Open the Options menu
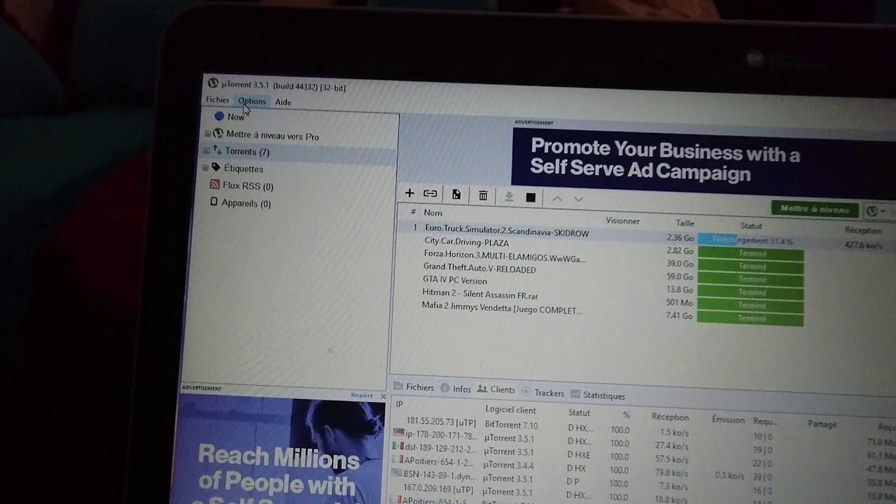Screen dimensions: 896x504 click(252, 101)
